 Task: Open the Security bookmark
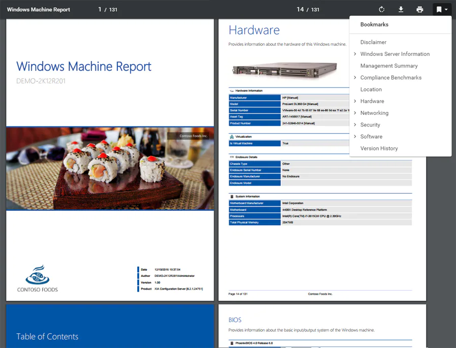[x=370, y=124]
